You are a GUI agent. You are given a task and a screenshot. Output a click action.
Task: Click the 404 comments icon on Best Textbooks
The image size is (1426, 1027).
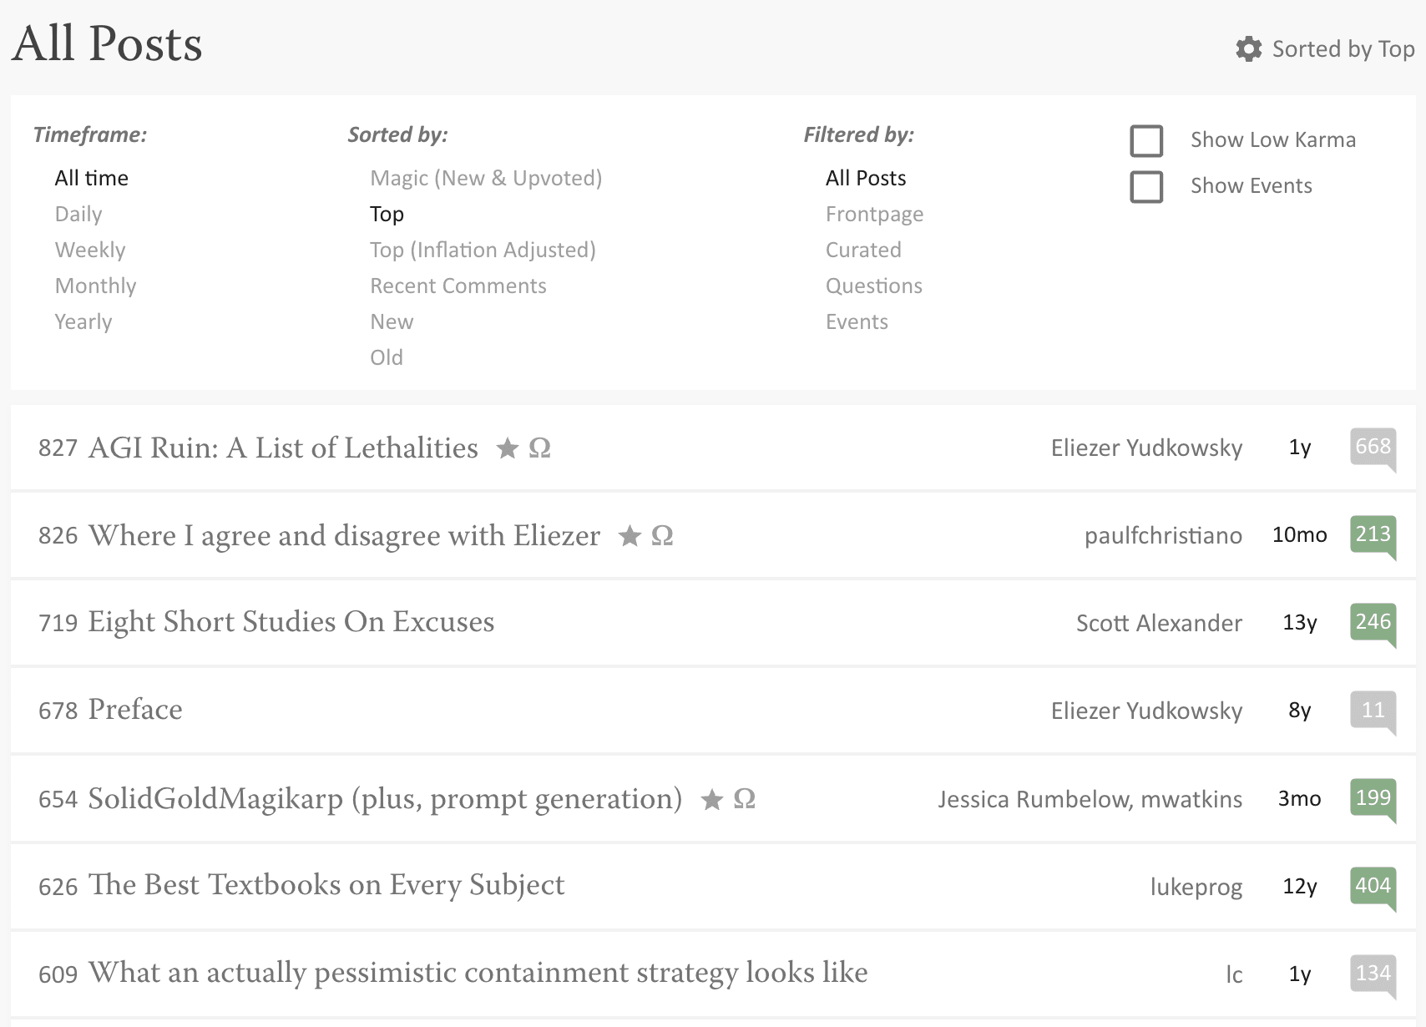coord(1373,886)
